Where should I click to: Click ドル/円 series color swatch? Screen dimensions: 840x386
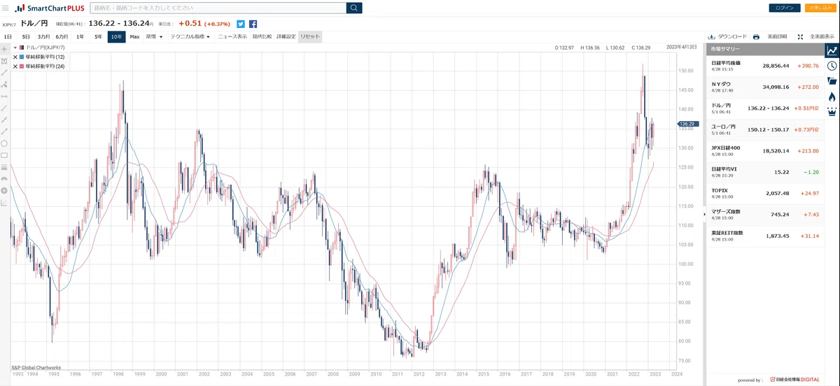pyautogui.click(x=22, y=48)
